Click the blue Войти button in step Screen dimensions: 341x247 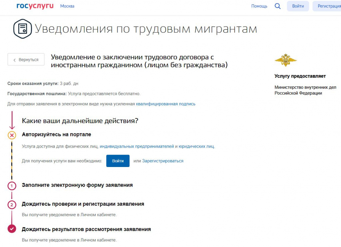[118, 161]
